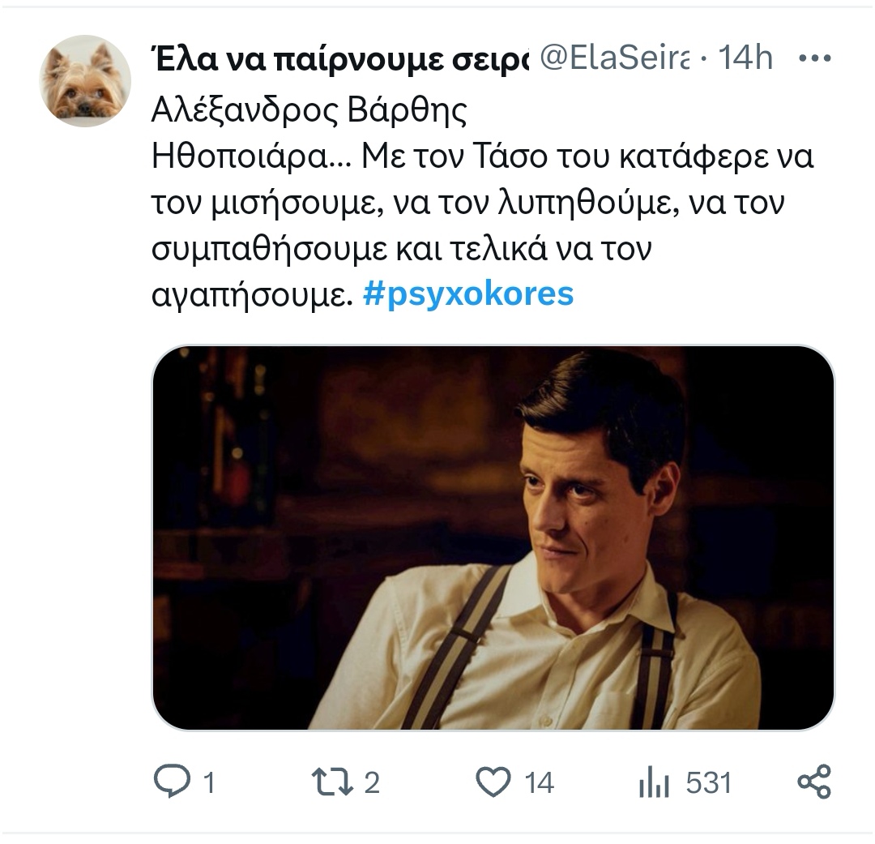Click the retweet count 2
Image resolution: width=875 pixels, height=844 pixels.
coord(371,783)
